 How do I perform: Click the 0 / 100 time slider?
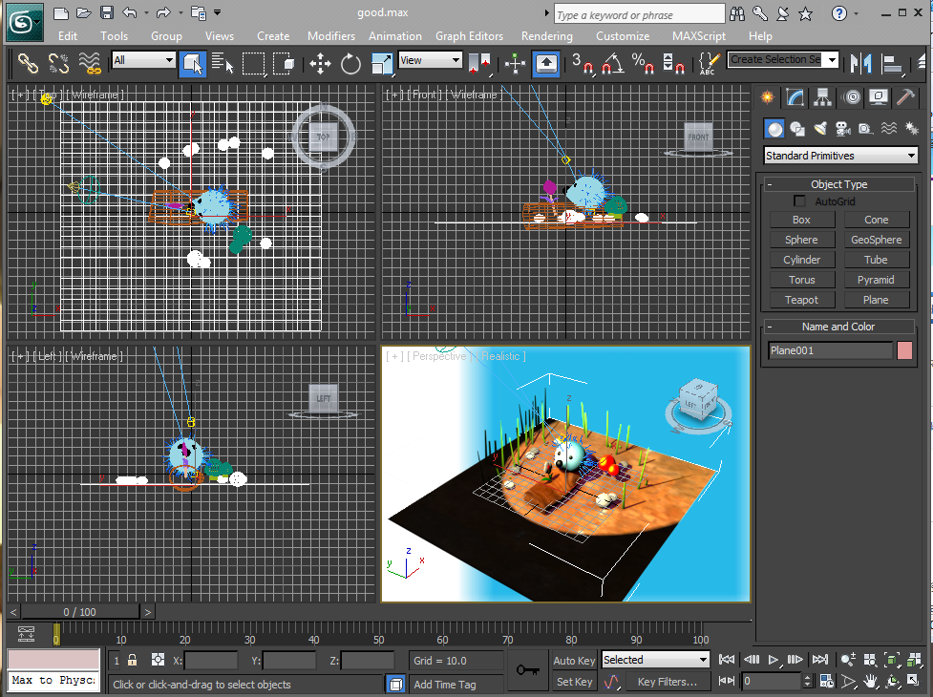(x=79, y=612)
